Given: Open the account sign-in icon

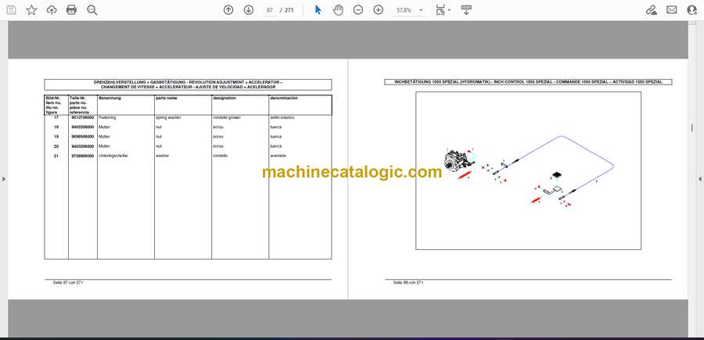Looking at the screenshot, I should coord(691,10).
